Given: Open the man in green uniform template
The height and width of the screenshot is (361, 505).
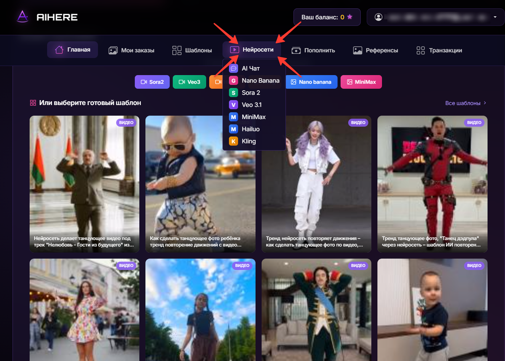Looking at the screenshot, I should pyautogui.click(x=316, y=310).
